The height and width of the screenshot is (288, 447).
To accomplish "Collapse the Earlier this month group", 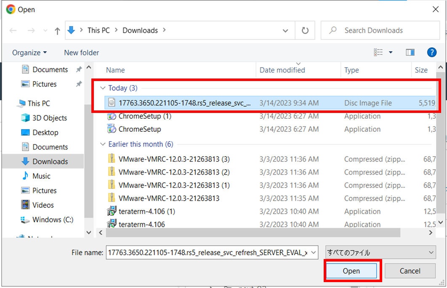I will [x=102, y=144].
